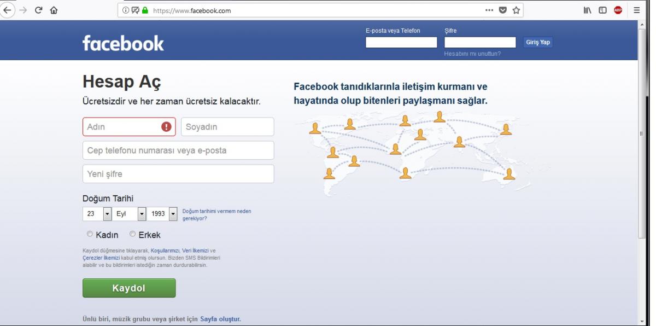Image resolution: width=656 pixels, height=326 pixels.
Task: Click the facebook logo
Action: click(123, 43)
